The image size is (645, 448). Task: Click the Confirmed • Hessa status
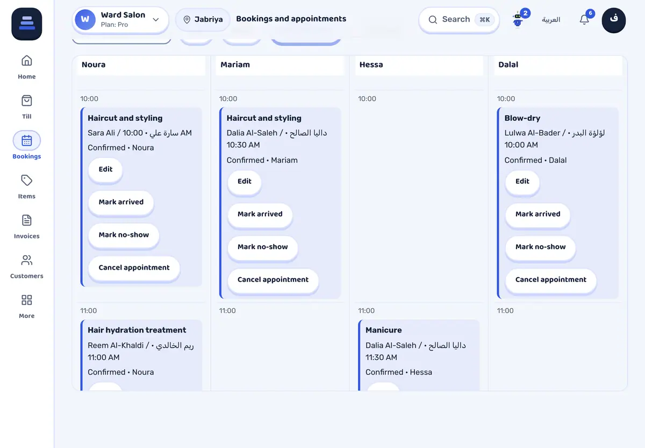pyautogui.click(x=399, y=372)
